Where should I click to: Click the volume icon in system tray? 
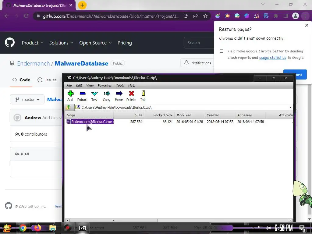coord(268,228)
